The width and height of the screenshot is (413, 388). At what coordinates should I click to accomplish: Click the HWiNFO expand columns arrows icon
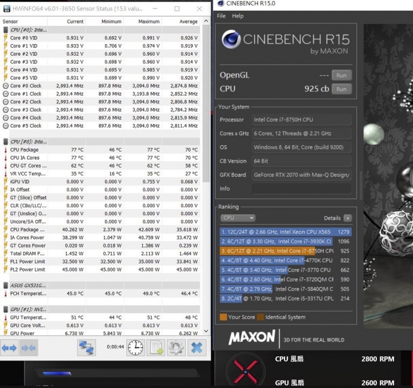click(x=9, y=348)
